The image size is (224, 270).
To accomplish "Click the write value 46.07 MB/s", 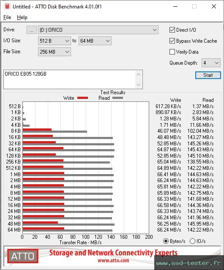I will pyautogui.click(x=169, y=131).
